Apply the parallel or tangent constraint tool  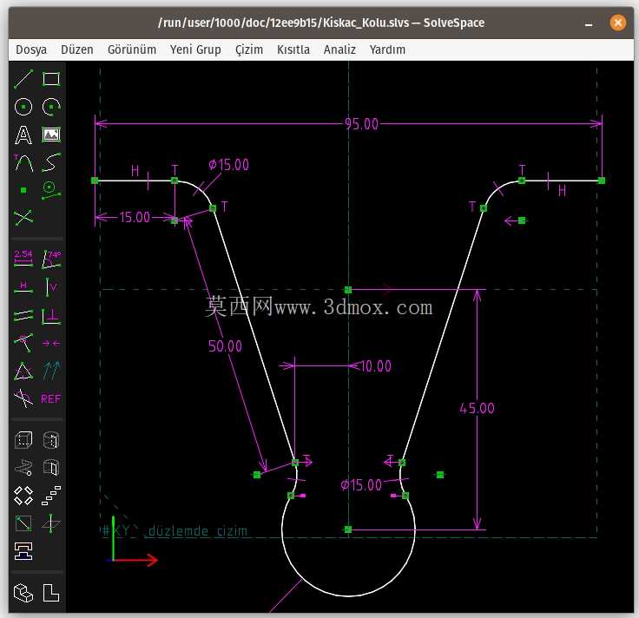[x=23, y=316]
